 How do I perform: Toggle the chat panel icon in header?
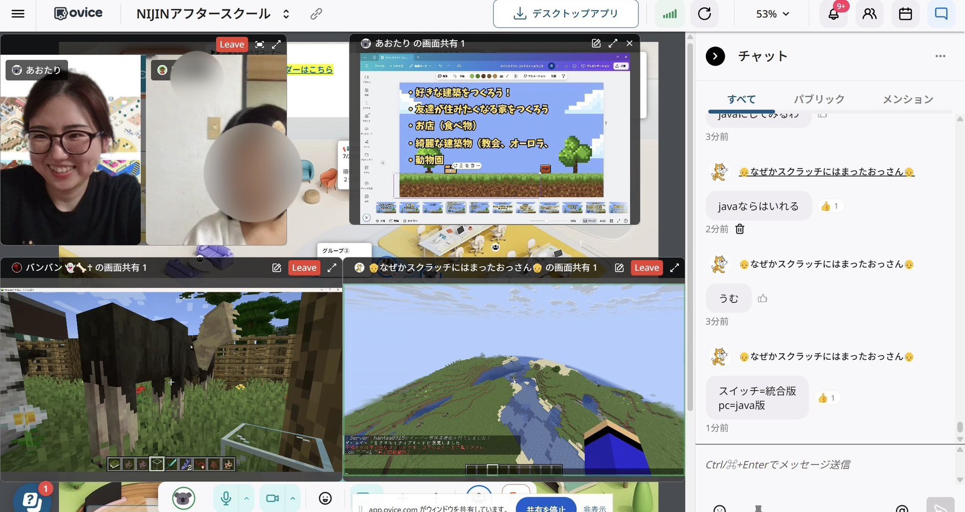pyautogui.click(x=941, y=14)
